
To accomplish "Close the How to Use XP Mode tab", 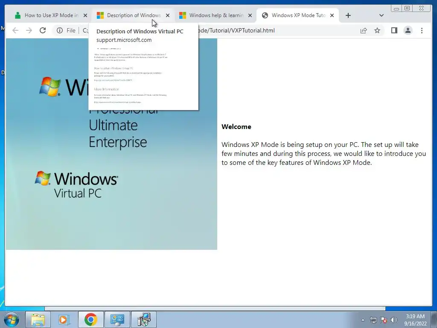I will click(85, 15).
